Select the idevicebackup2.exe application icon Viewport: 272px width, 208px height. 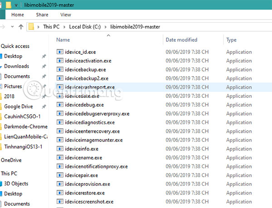tap(60, 78)
